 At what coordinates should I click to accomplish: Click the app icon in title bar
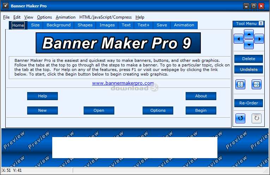[6, 6]
